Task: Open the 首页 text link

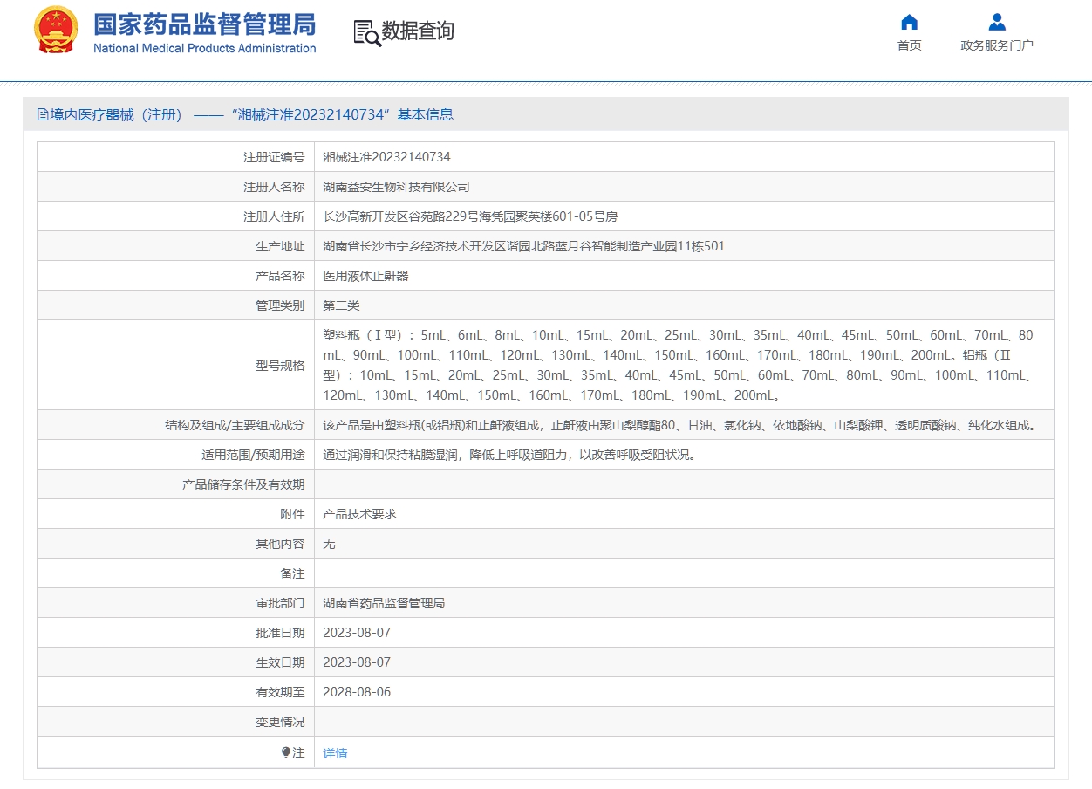Action: tap(909, 45)
